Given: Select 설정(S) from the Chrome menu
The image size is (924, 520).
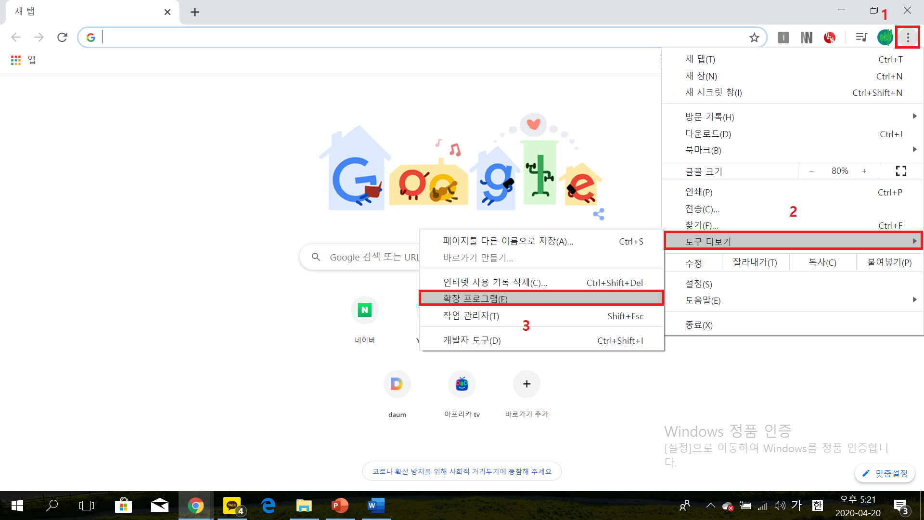Looking at the screenshot, I should [699, 284].
